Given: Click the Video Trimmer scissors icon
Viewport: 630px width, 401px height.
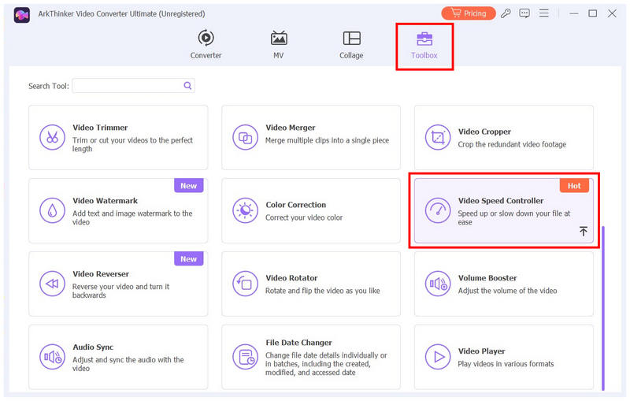Looking at the screenshot, I should coord(52,137).
